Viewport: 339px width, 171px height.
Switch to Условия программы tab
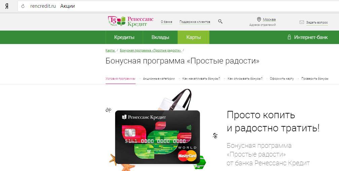(121, 79)
